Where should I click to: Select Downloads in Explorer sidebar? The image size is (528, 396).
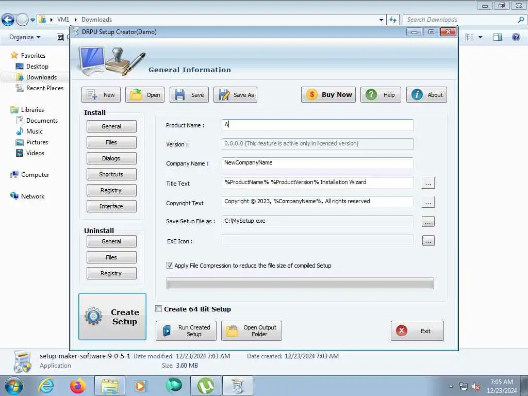pyautogui.click(x=37, y=77)
